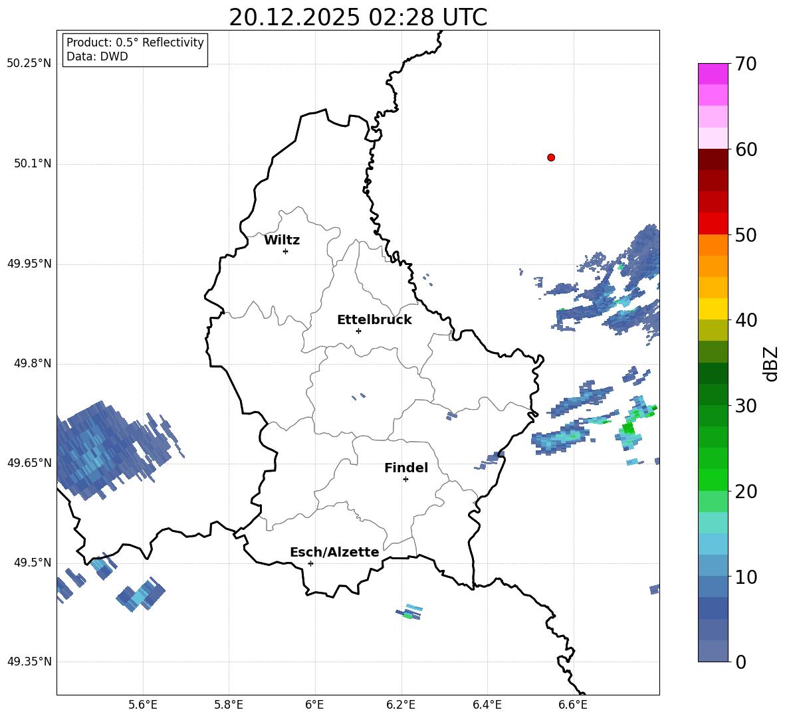The width and height of the screenshot is (787, 718).
Task: Click the 5.8°E longitude label
Action: [x=229, y=705]
